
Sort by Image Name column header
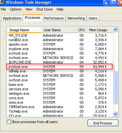24,30
